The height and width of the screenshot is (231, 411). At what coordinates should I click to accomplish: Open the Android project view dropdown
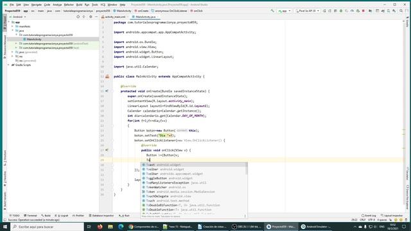tap(18, 17)
